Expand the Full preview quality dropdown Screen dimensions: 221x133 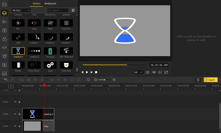point(138,72)
